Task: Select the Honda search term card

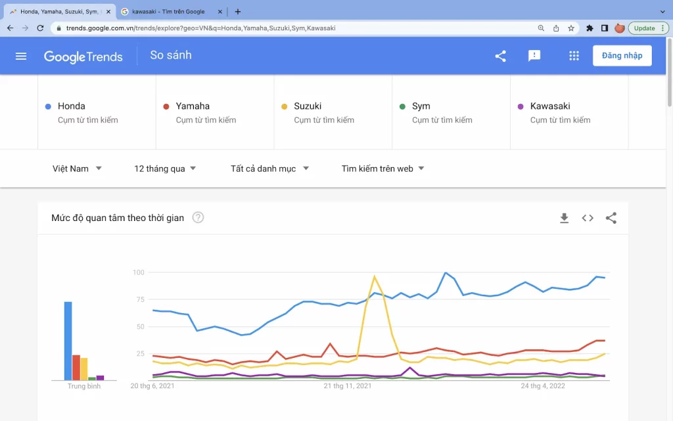Action: [97, 112]
